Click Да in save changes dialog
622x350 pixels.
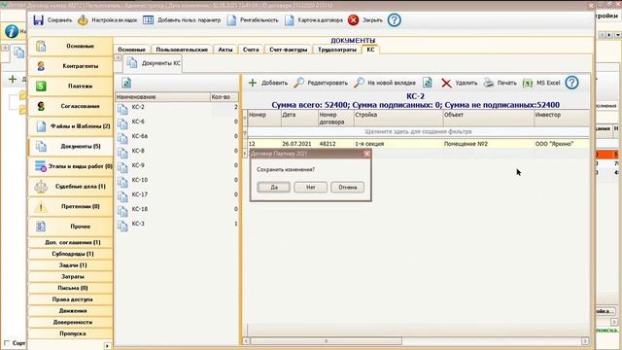pos(274,187)
